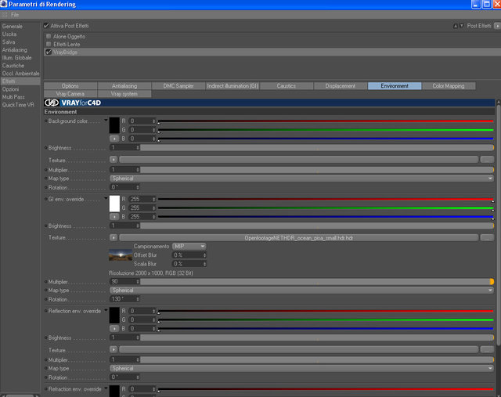Collapse the GI env. override disclosure triangle
The width and height of the screenshot is (501, 397).
(x=106, y=199)
